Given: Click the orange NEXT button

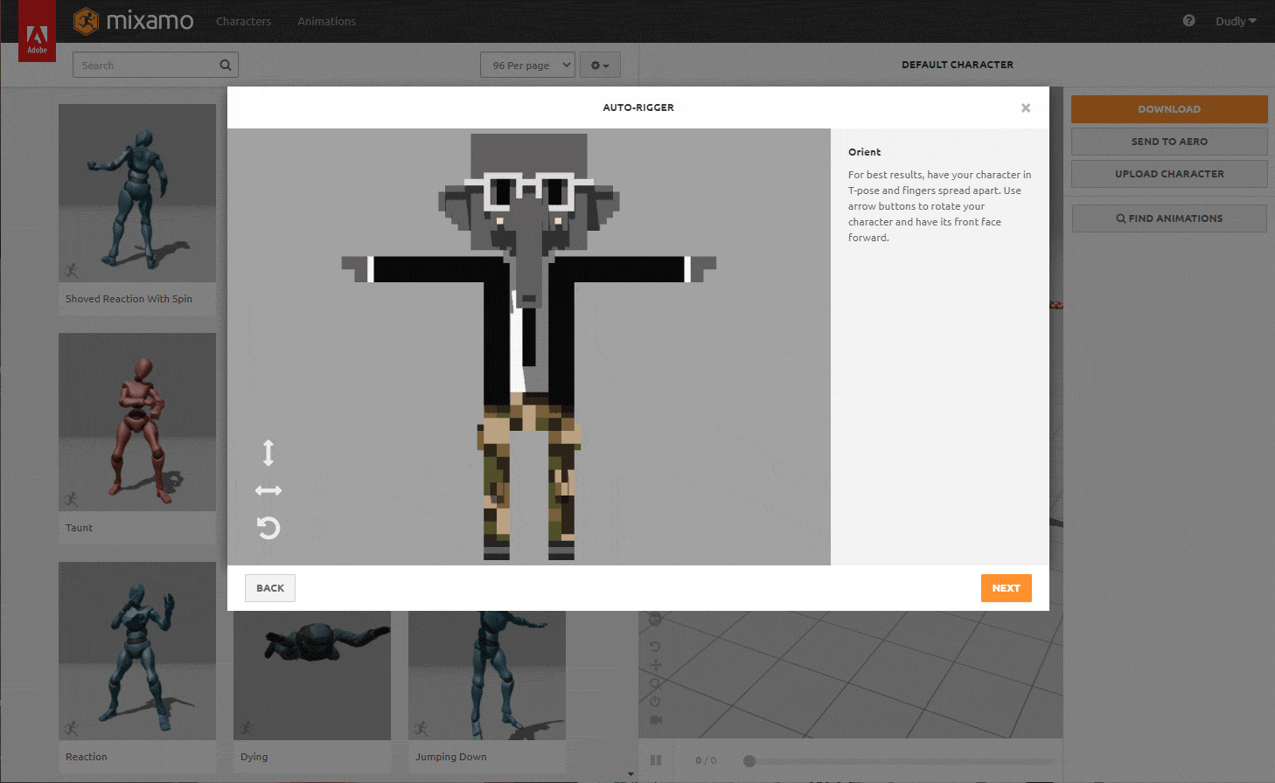Looking at the screenshot, I should (1006, 588).
